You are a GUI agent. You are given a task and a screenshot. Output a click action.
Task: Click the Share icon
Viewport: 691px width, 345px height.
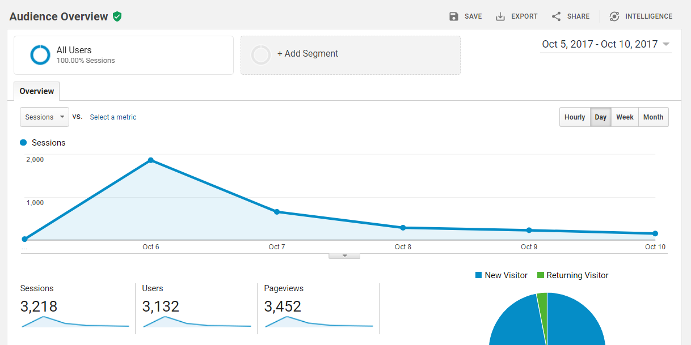coord(557,16)
